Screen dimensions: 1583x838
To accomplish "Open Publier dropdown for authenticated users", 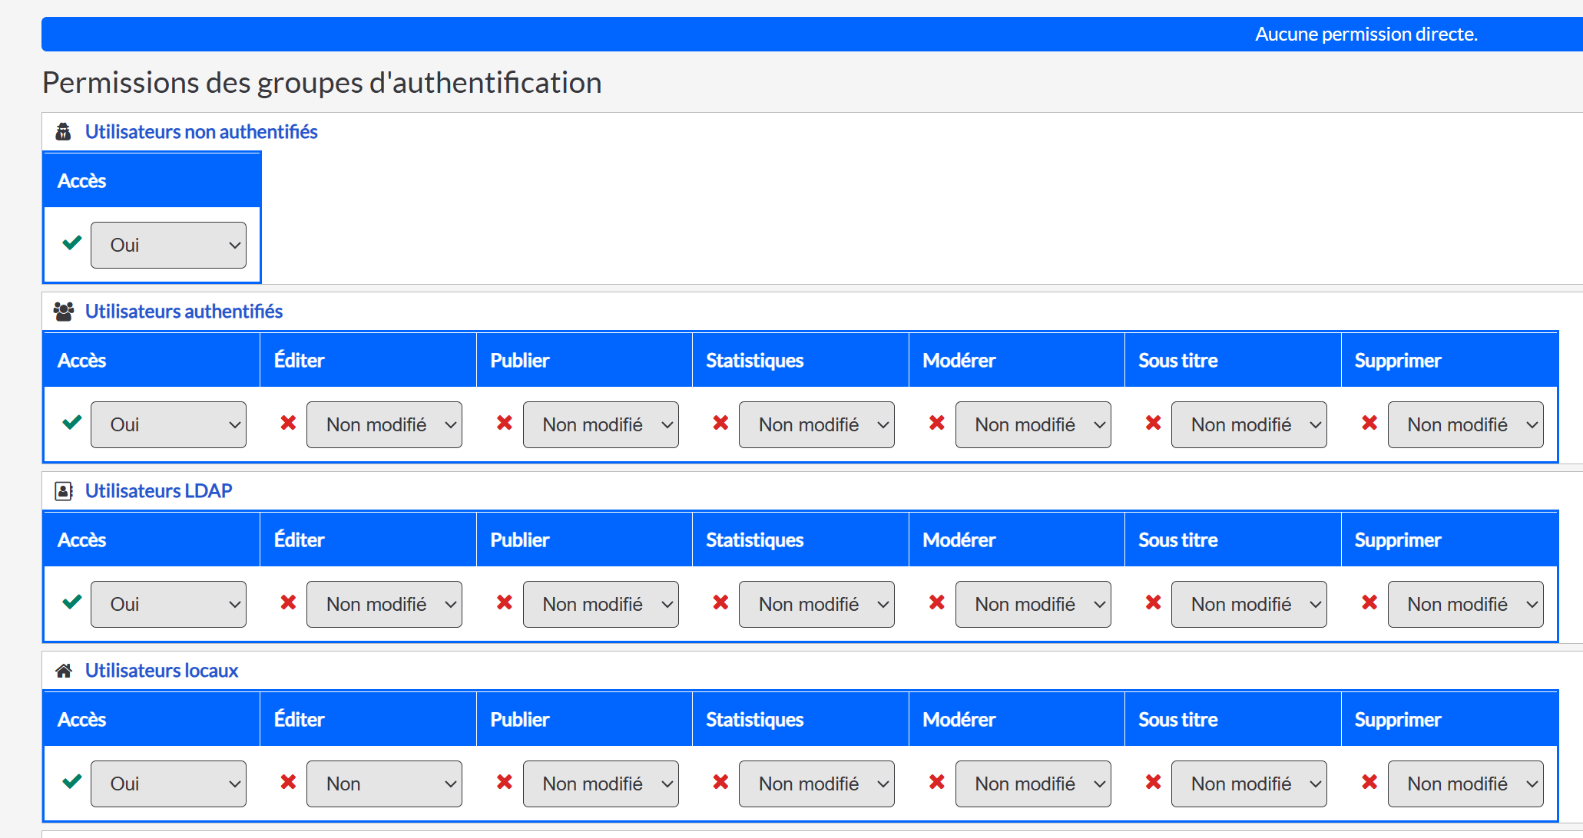I will [x=601, y=424].
